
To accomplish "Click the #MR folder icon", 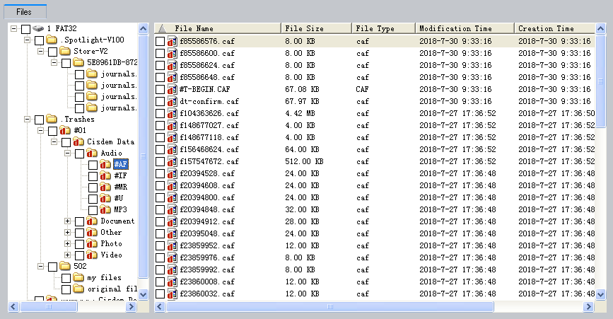I will coord(105,187).
